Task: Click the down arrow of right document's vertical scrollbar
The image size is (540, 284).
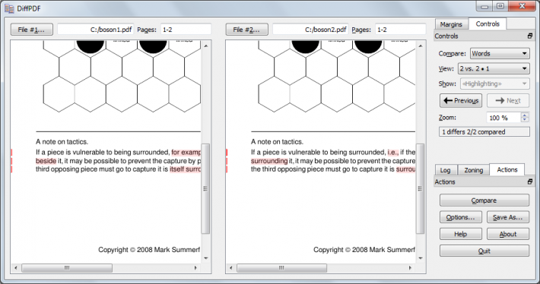Action: pyautogui.click(x=421, y=258)
